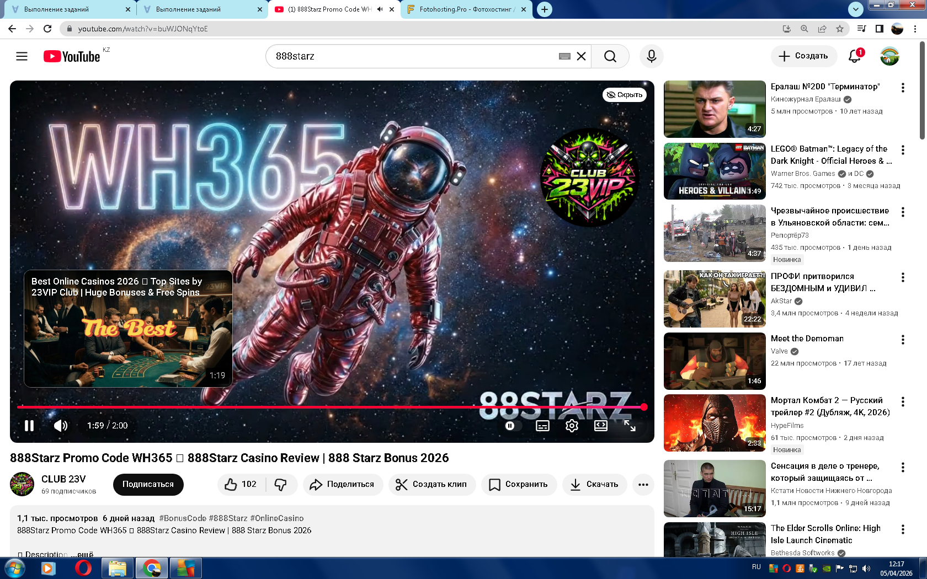Mute the video volume

[61, 426]
